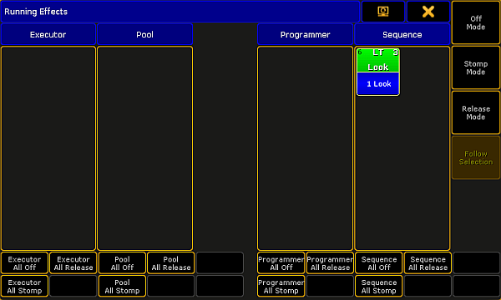Select the Executor column header
Image resolution: width=501 pixels, height=300 pixels.
click(48, 34)
